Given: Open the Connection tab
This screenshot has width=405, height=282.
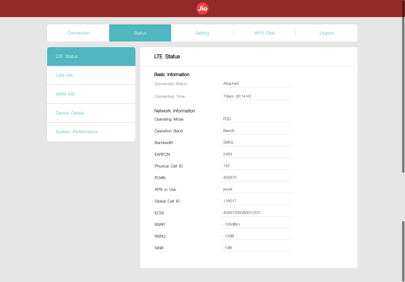Looking at the screenshot, I should 78,33.
